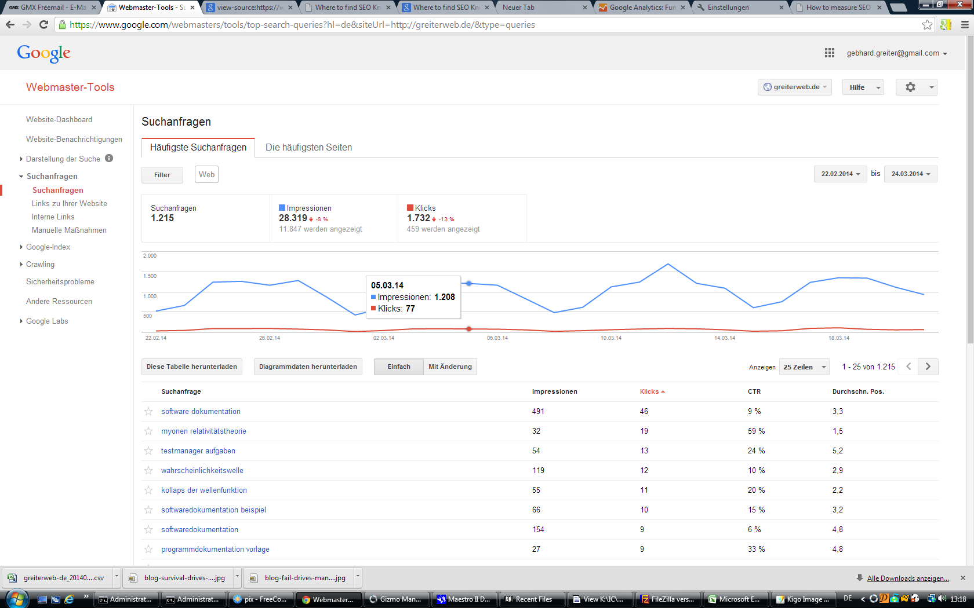The image size is (974, 608).
Task: Select Mit Änderung view
Action: [x=450, y=367]
